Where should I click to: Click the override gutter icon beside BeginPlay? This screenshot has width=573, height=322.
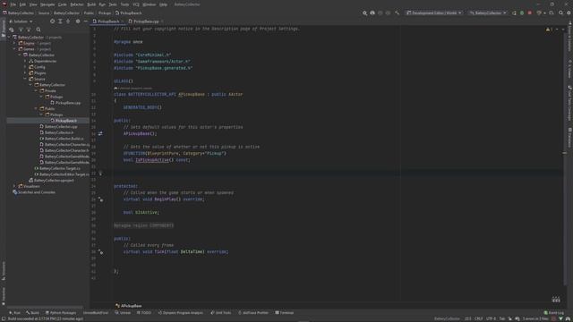100,199
